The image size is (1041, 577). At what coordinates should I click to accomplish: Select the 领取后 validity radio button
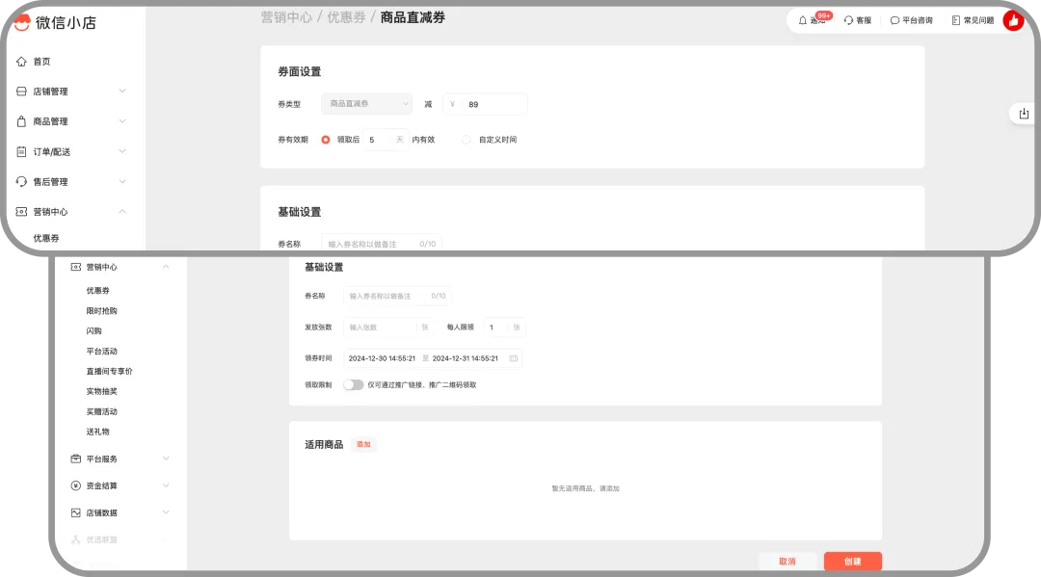(x=326, y=140)
